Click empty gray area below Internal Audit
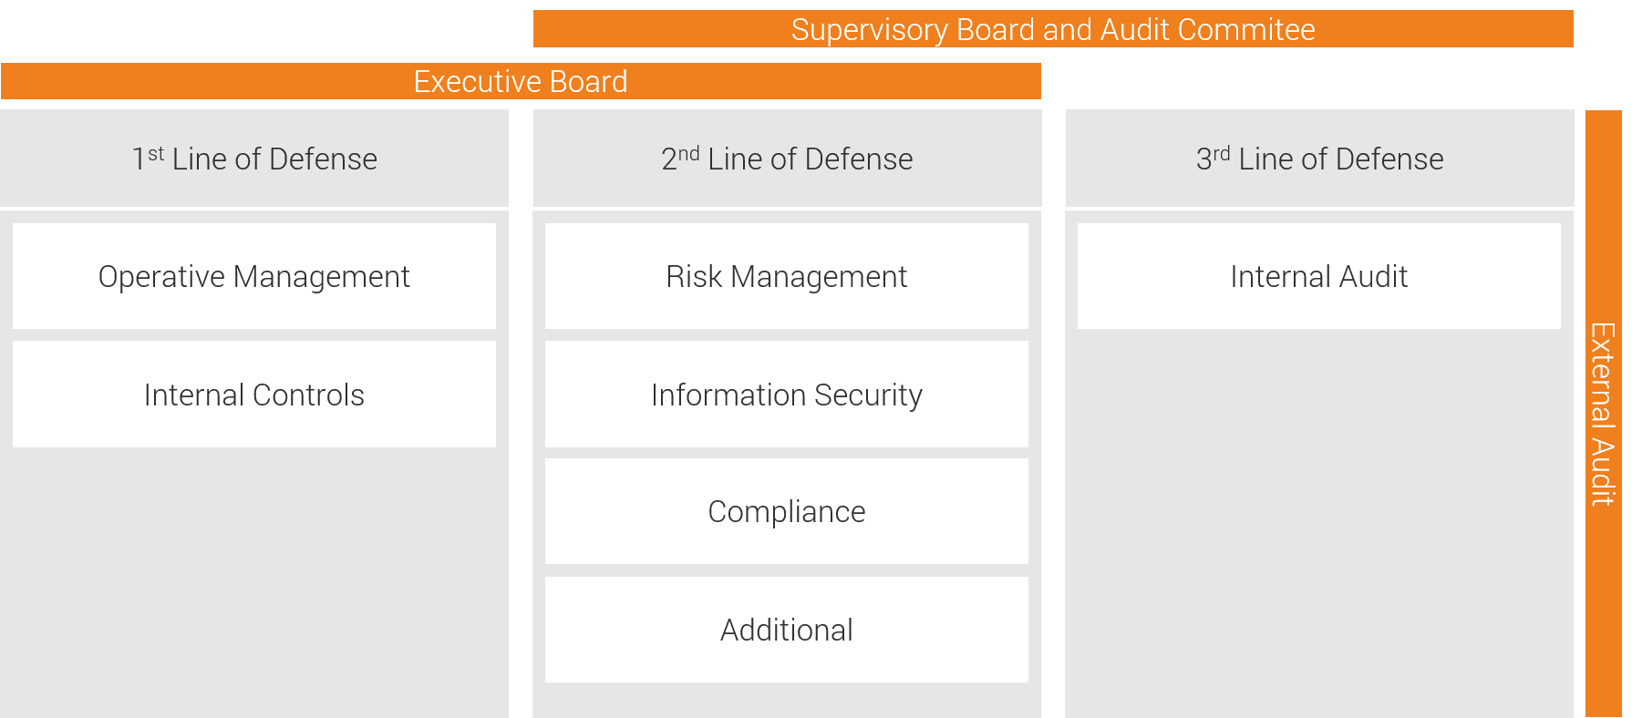The height and width of the screenshot is (718, 1632). coord(1319,519)
